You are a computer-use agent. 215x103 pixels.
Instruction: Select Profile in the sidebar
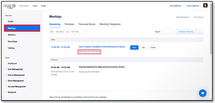click(11, 21)
